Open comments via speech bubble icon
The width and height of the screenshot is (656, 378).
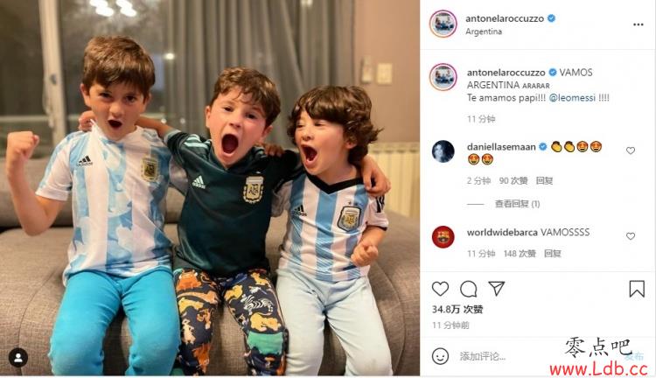468,289
